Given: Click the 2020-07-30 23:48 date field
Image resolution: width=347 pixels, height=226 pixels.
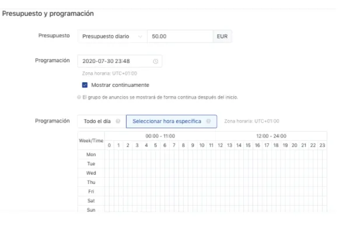Looking at the screenshot, I should pyautogui.click(x=120, y=61).
